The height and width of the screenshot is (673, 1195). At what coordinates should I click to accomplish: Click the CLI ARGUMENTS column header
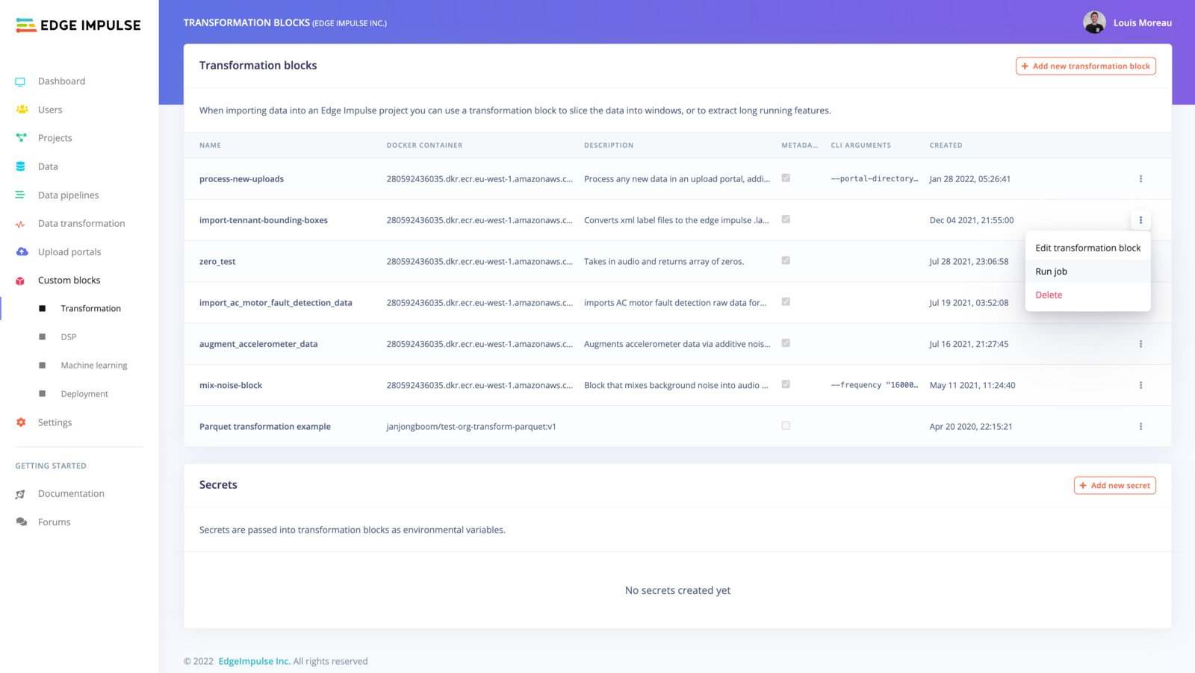tap(860, 145)
